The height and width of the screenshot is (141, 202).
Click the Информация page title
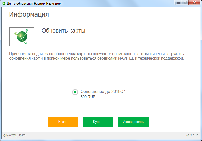(x=29, y=14)
